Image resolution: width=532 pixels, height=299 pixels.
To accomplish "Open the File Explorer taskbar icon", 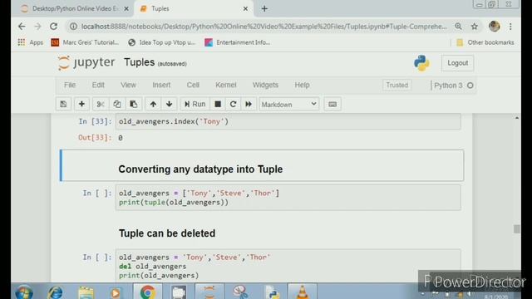I will coord(86,292).
